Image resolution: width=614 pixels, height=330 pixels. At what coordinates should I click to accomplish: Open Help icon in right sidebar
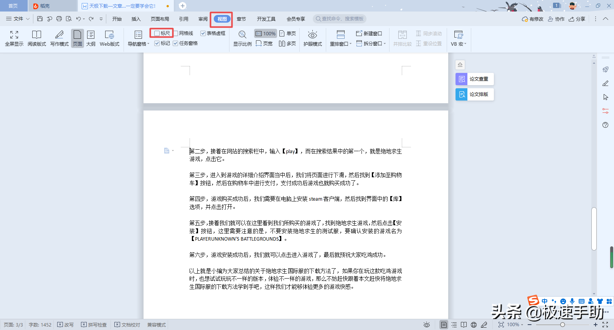tap(606, 125)
